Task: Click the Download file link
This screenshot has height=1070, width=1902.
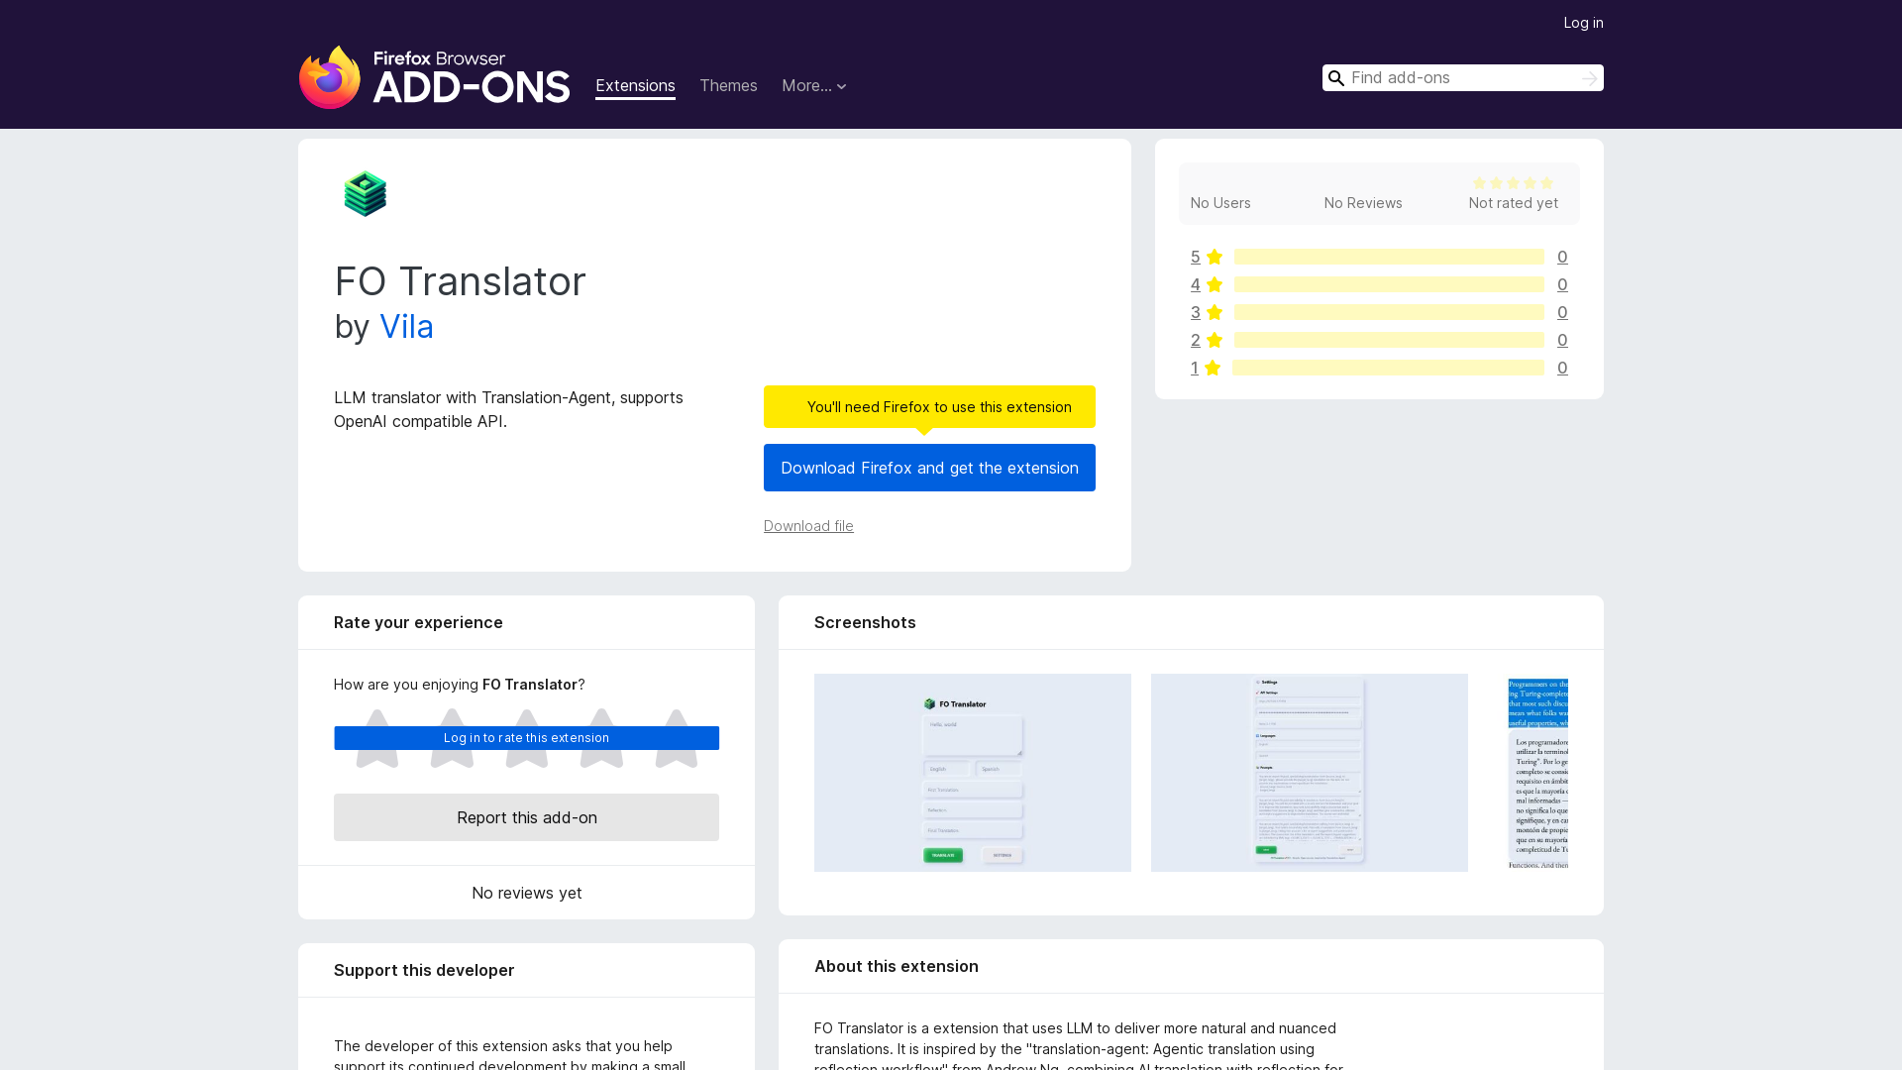Action: coord(808,526)
